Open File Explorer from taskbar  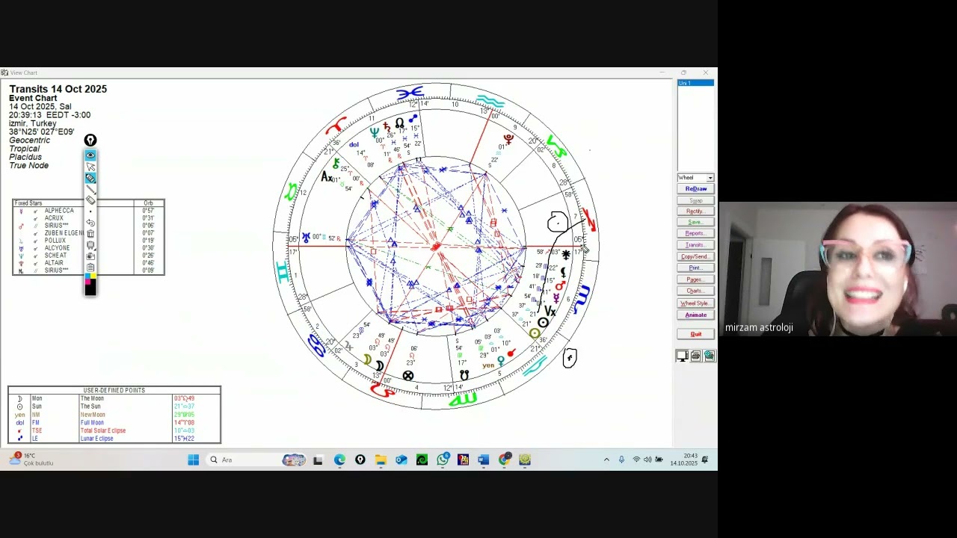point(381,460)
